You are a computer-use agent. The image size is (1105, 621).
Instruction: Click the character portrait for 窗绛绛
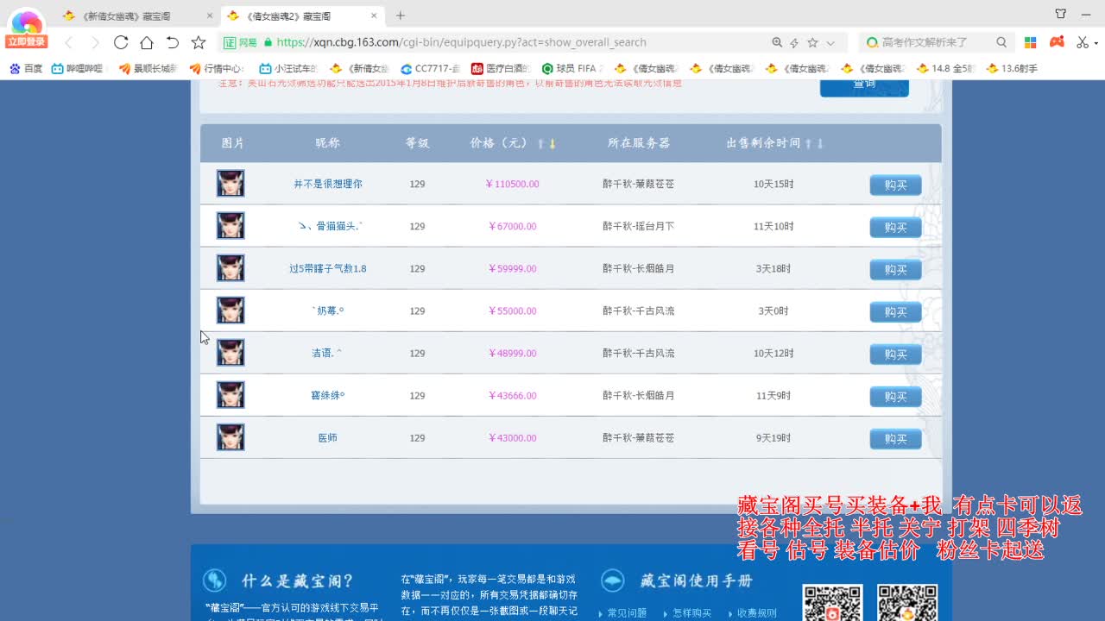pyautogui.click(x=230, y=394)
